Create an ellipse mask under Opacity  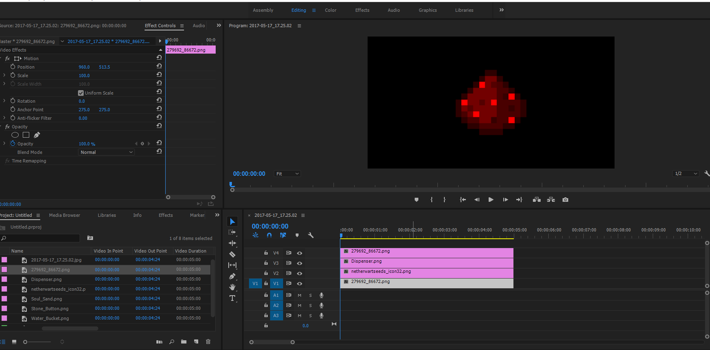tap(15, 135)
